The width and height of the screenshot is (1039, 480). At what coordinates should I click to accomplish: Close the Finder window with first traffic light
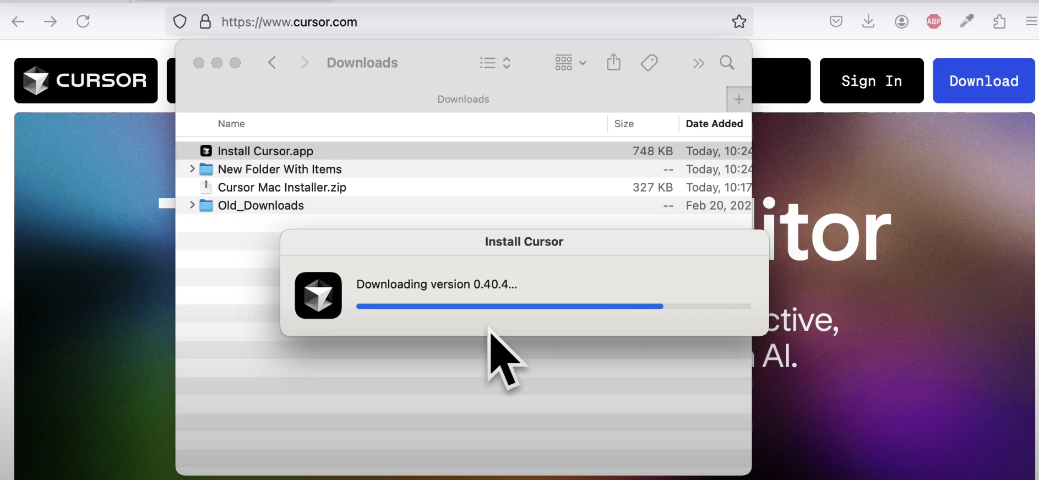[x=199, y=63]
